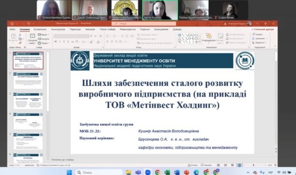Click the large Вставити paste icon

[13, 36]
